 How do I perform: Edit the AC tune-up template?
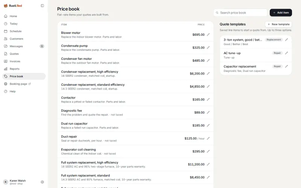click(286, 53)
